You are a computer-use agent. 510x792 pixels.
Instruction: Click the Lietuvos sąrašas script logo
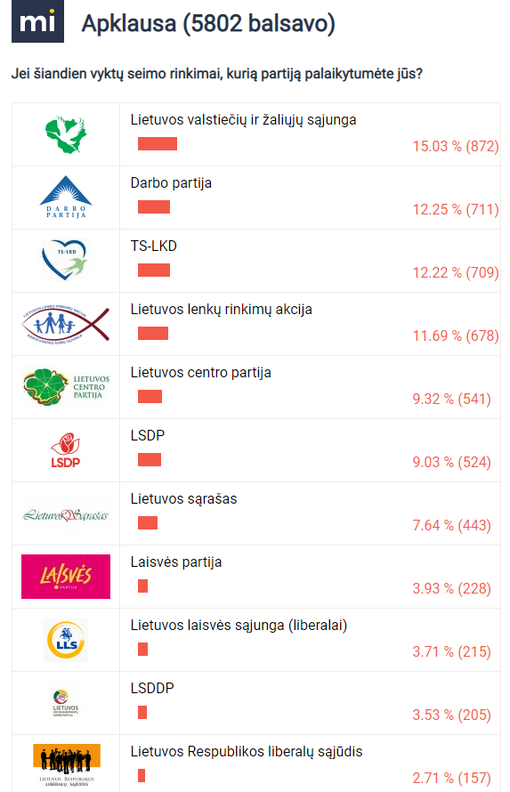click(x=66, y=515)
